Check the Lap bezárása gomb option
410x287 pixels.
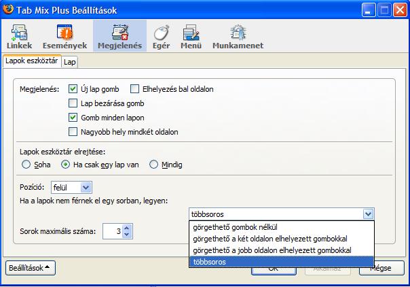click(x=73, y=103)
